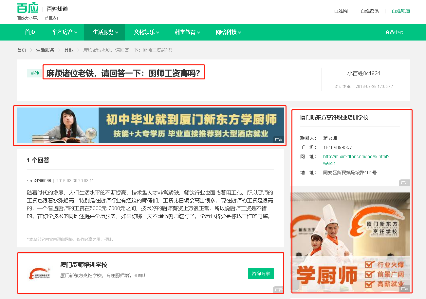The height and width of the screenshot is (299, 426).
Task: Open the 学厨师 chef image ad
Action: tap(350, 242)
